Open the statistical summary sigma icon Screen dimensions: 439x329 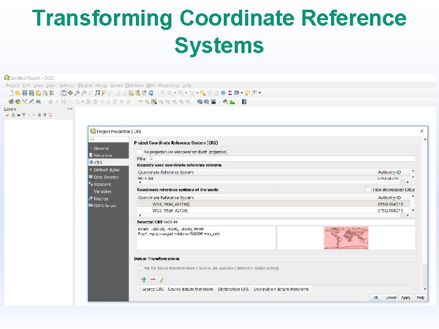[230, 93]
